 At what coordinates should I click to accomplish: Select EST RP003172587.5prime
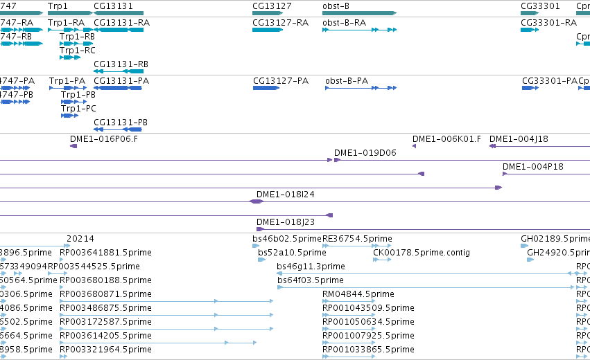pyautogui.click(x=166, y=329)
